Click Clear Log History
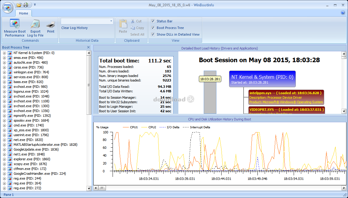This screenshot has height=198, width=348. tap(75, 28)
